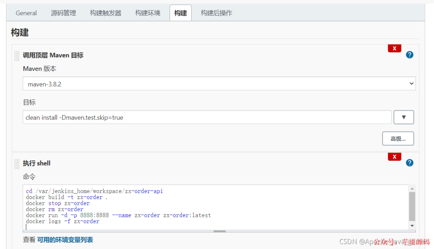This screenshot has width=434, height=249.
Task: Open the General tab
Action: point(26,13)
